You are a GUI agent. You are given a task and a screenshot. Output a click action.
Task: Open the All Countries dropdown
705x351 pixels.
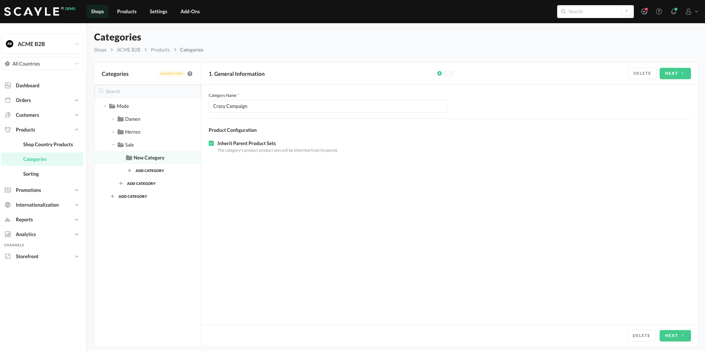tap(42, 64)
